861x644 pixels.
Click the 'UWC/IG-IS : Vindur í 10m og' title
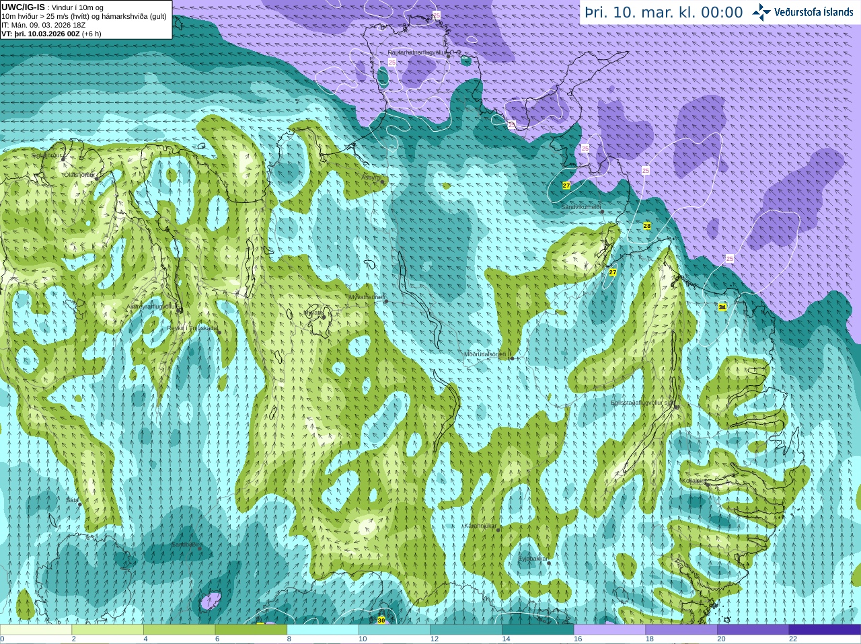pyautogui.click(x=52, y=7)
